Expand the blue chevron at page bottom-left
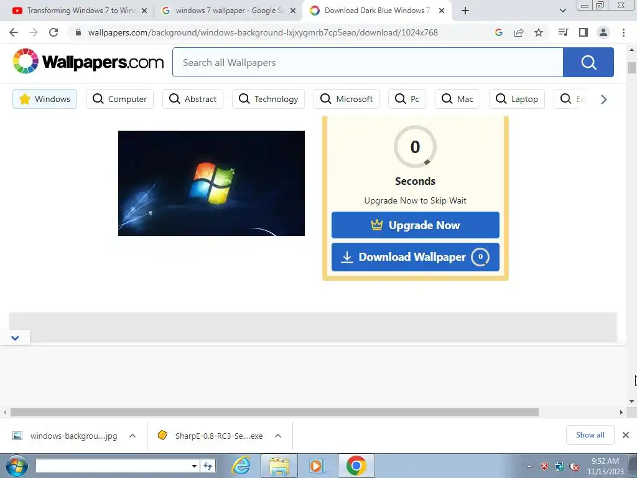Image resolution: width=637 pixels, height=478 pixels. tap(15, 338)
